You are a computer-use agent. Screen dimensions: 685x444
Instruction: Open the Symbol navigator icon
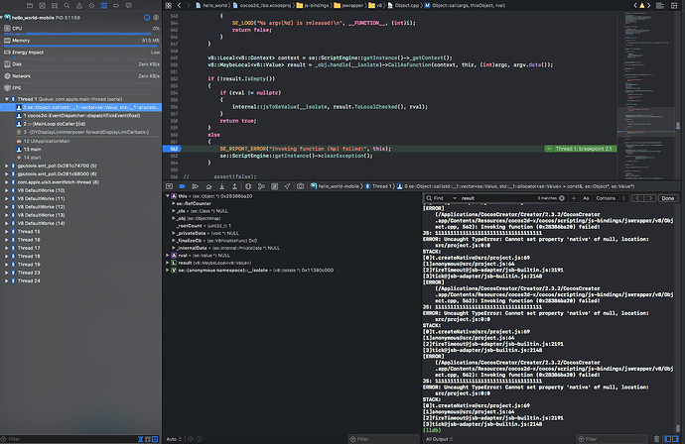tap(55, 6)
